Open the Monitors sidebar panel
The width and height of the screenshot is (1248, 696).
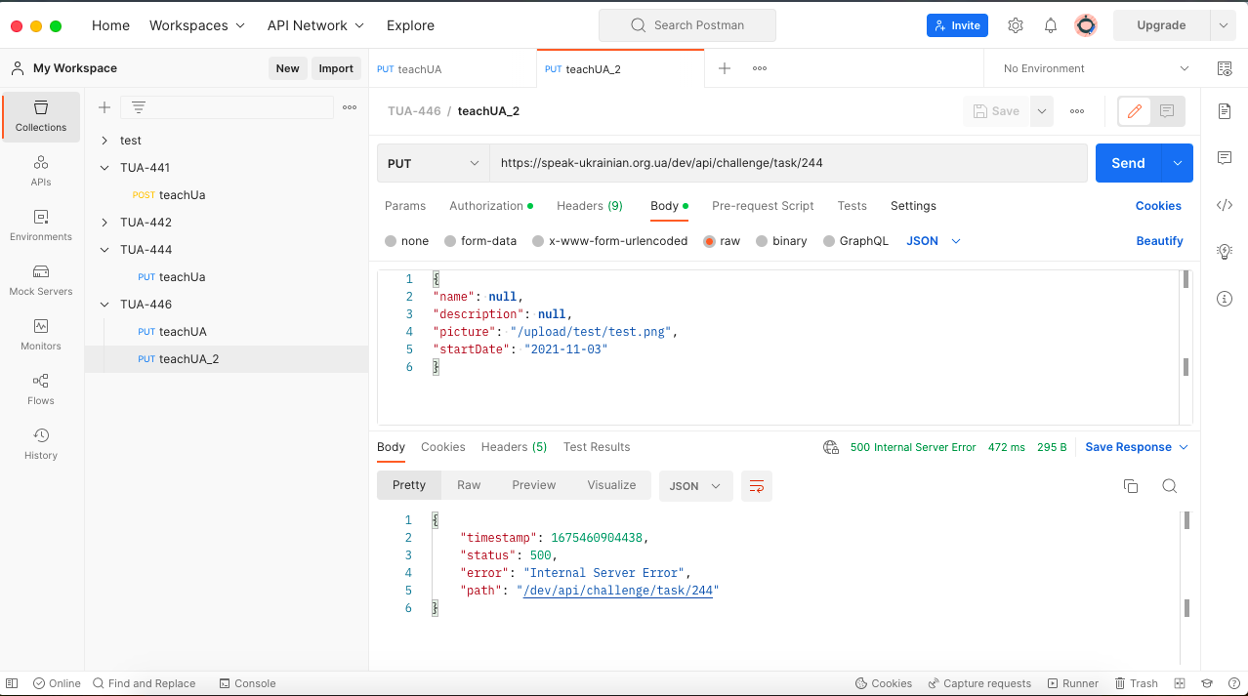(x=41, y=335)
